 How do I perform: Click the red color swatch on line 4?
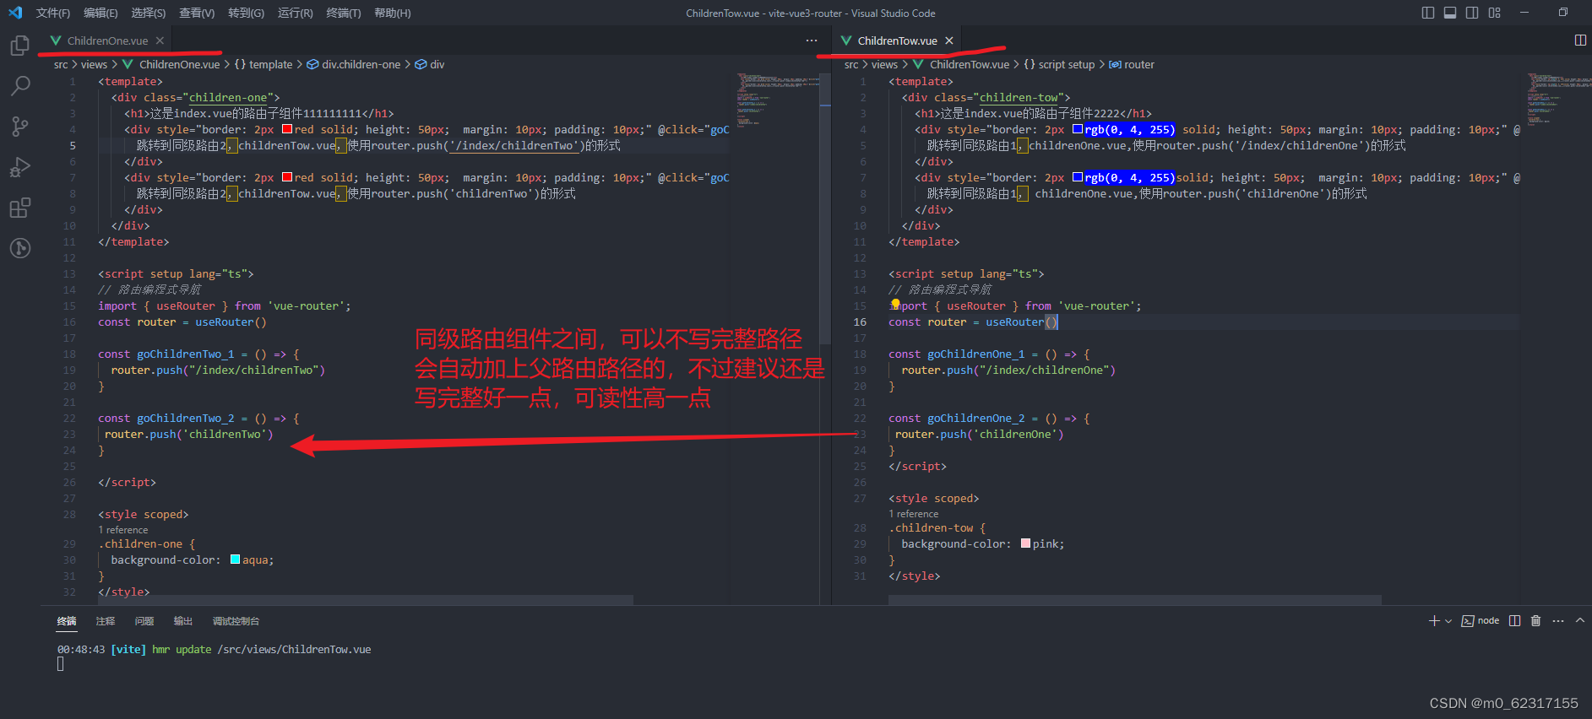(x=287, y=129)
